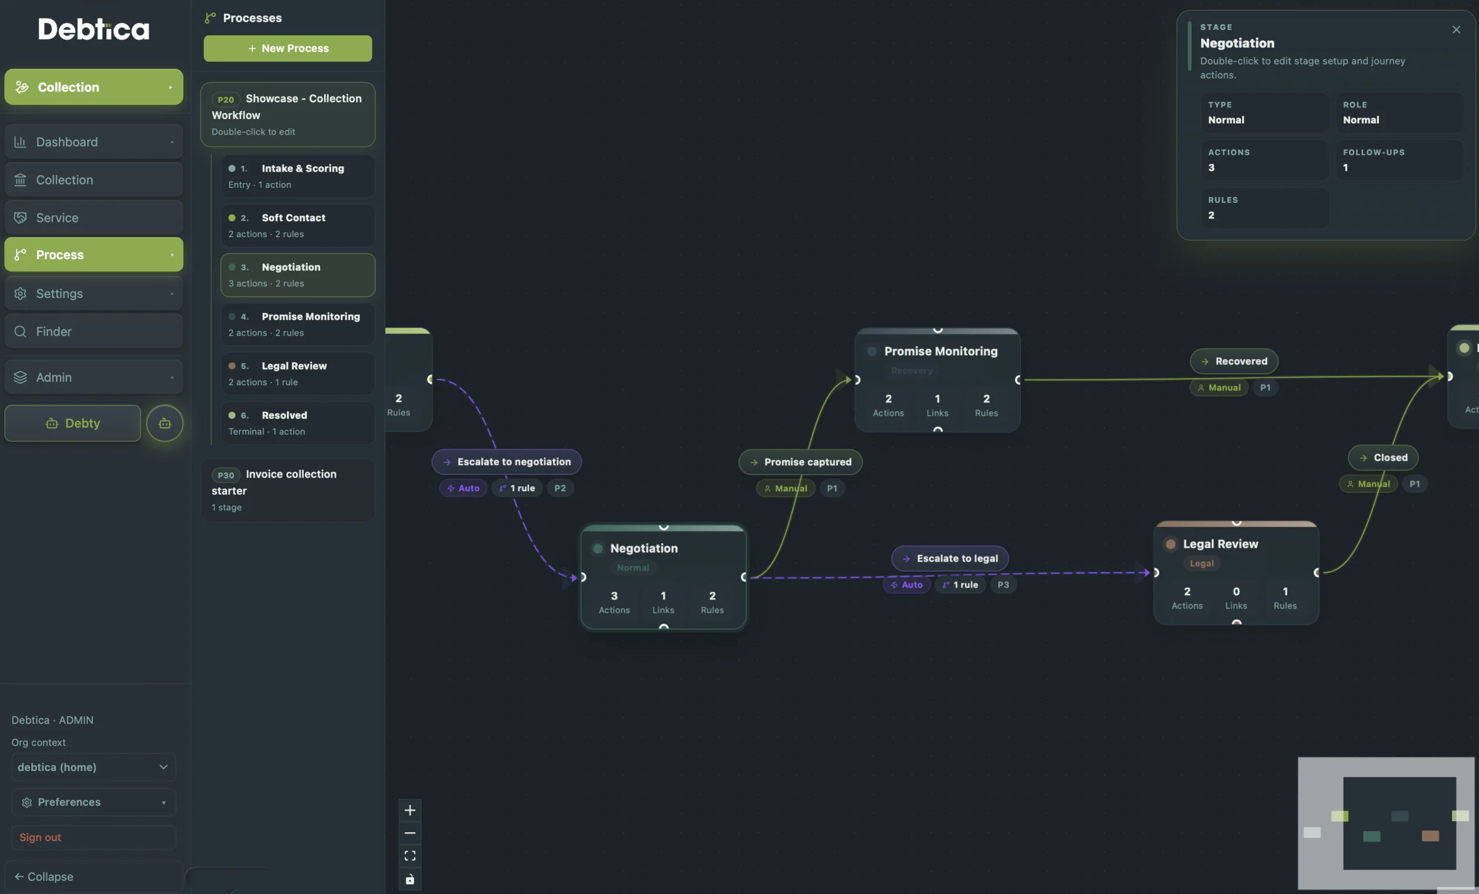1479x894 pixels.
Task: Open the Service menu item
Action: 94,217
